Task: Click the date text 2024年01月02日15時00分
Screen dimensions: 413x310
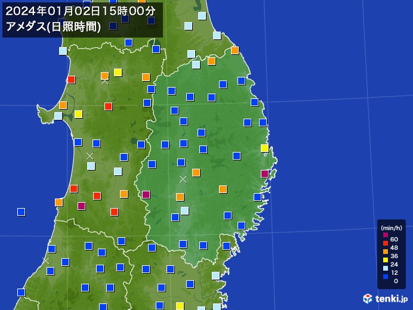Action: tap(81, 11)
